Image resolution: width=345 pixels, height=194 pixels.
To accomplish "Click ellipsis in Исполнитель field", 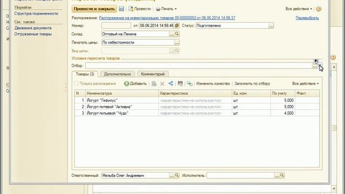I will 277,176.
